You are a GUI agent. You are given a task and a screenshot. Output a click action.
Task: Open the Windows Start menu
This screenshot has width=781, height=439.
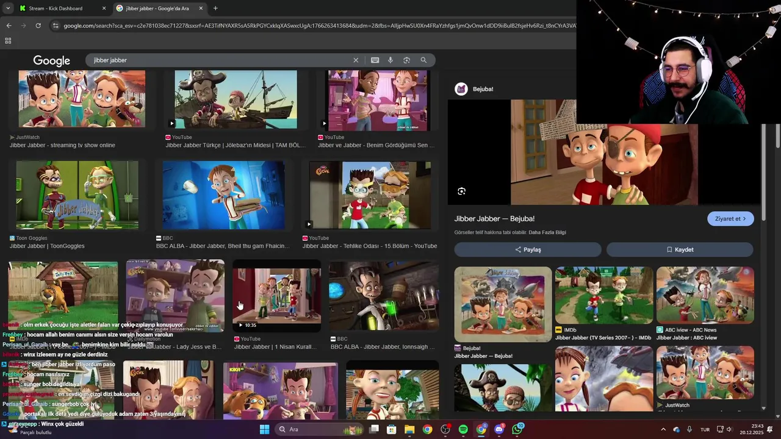point(264,429)
